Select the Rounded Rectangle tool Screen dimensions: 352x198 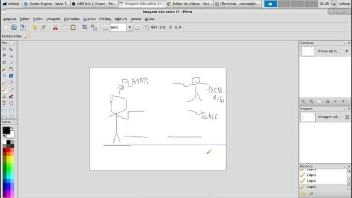pyautogui.click(x=11, y=111)
